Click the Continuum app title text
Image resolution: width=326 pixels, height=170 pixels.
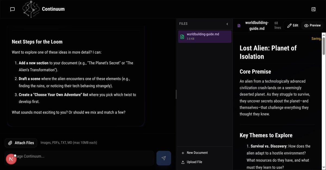coord(53,9)
